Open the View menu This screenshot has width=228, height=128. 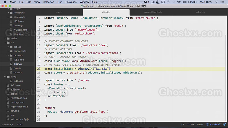click(x=37, y=2)
